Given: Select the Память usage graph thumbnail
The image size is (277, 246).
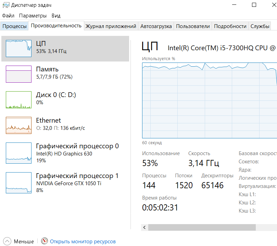Looking at the screenshot, I should coord(18,74).
